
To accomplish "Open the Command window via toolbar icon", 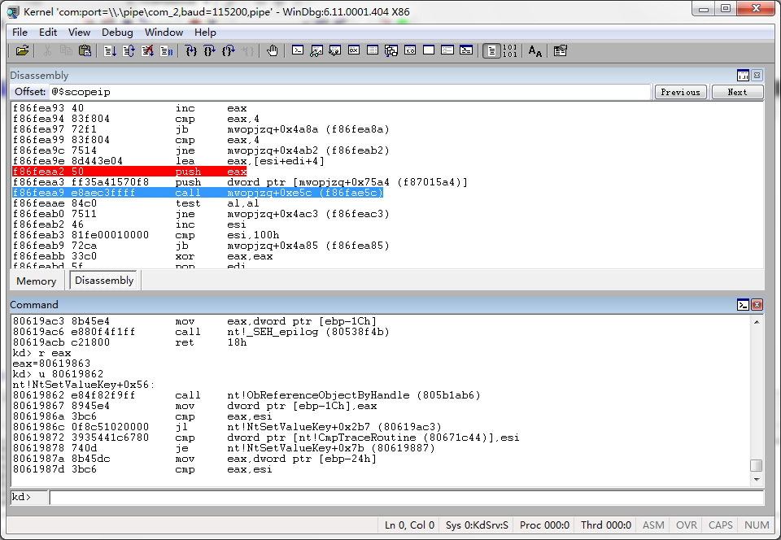I will click(x=298, y=50).
